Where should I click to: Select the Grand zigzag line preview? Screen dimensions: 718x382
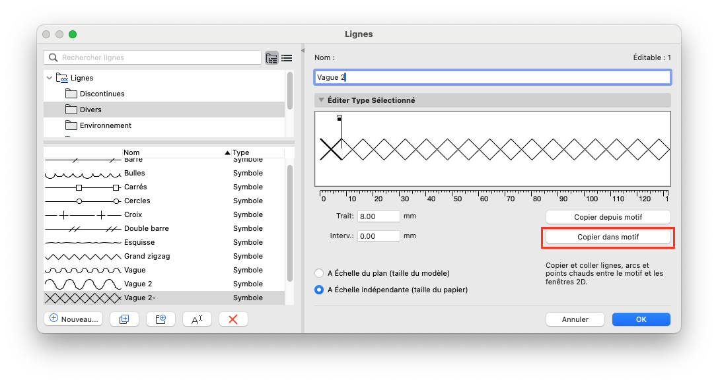point(83,257)
